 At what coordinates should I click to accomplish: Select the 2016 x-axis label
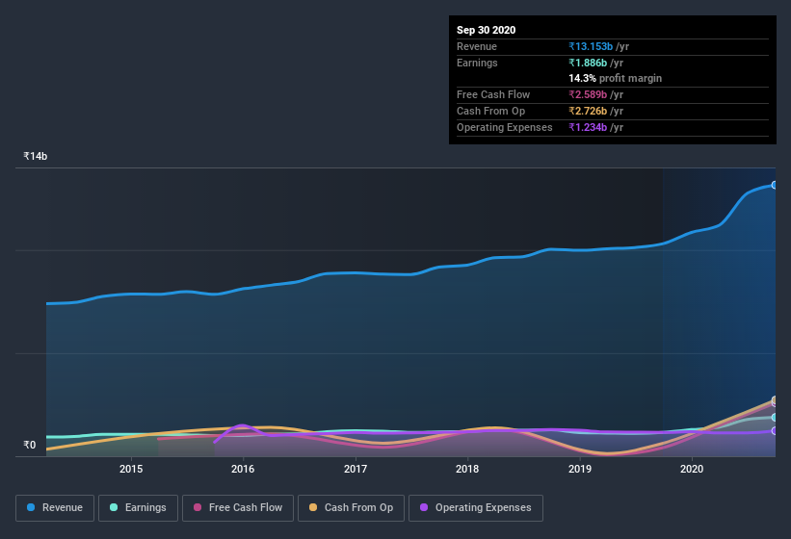click(x=243, y=469)
